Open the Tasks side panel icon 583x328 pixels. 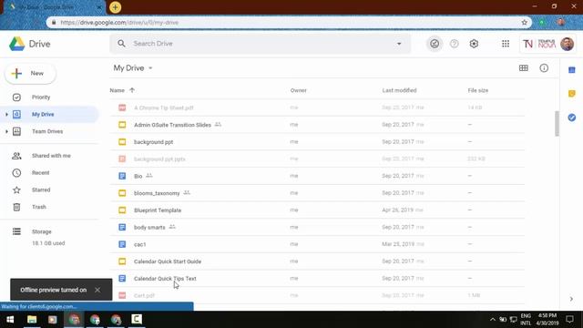coord(572,118)
